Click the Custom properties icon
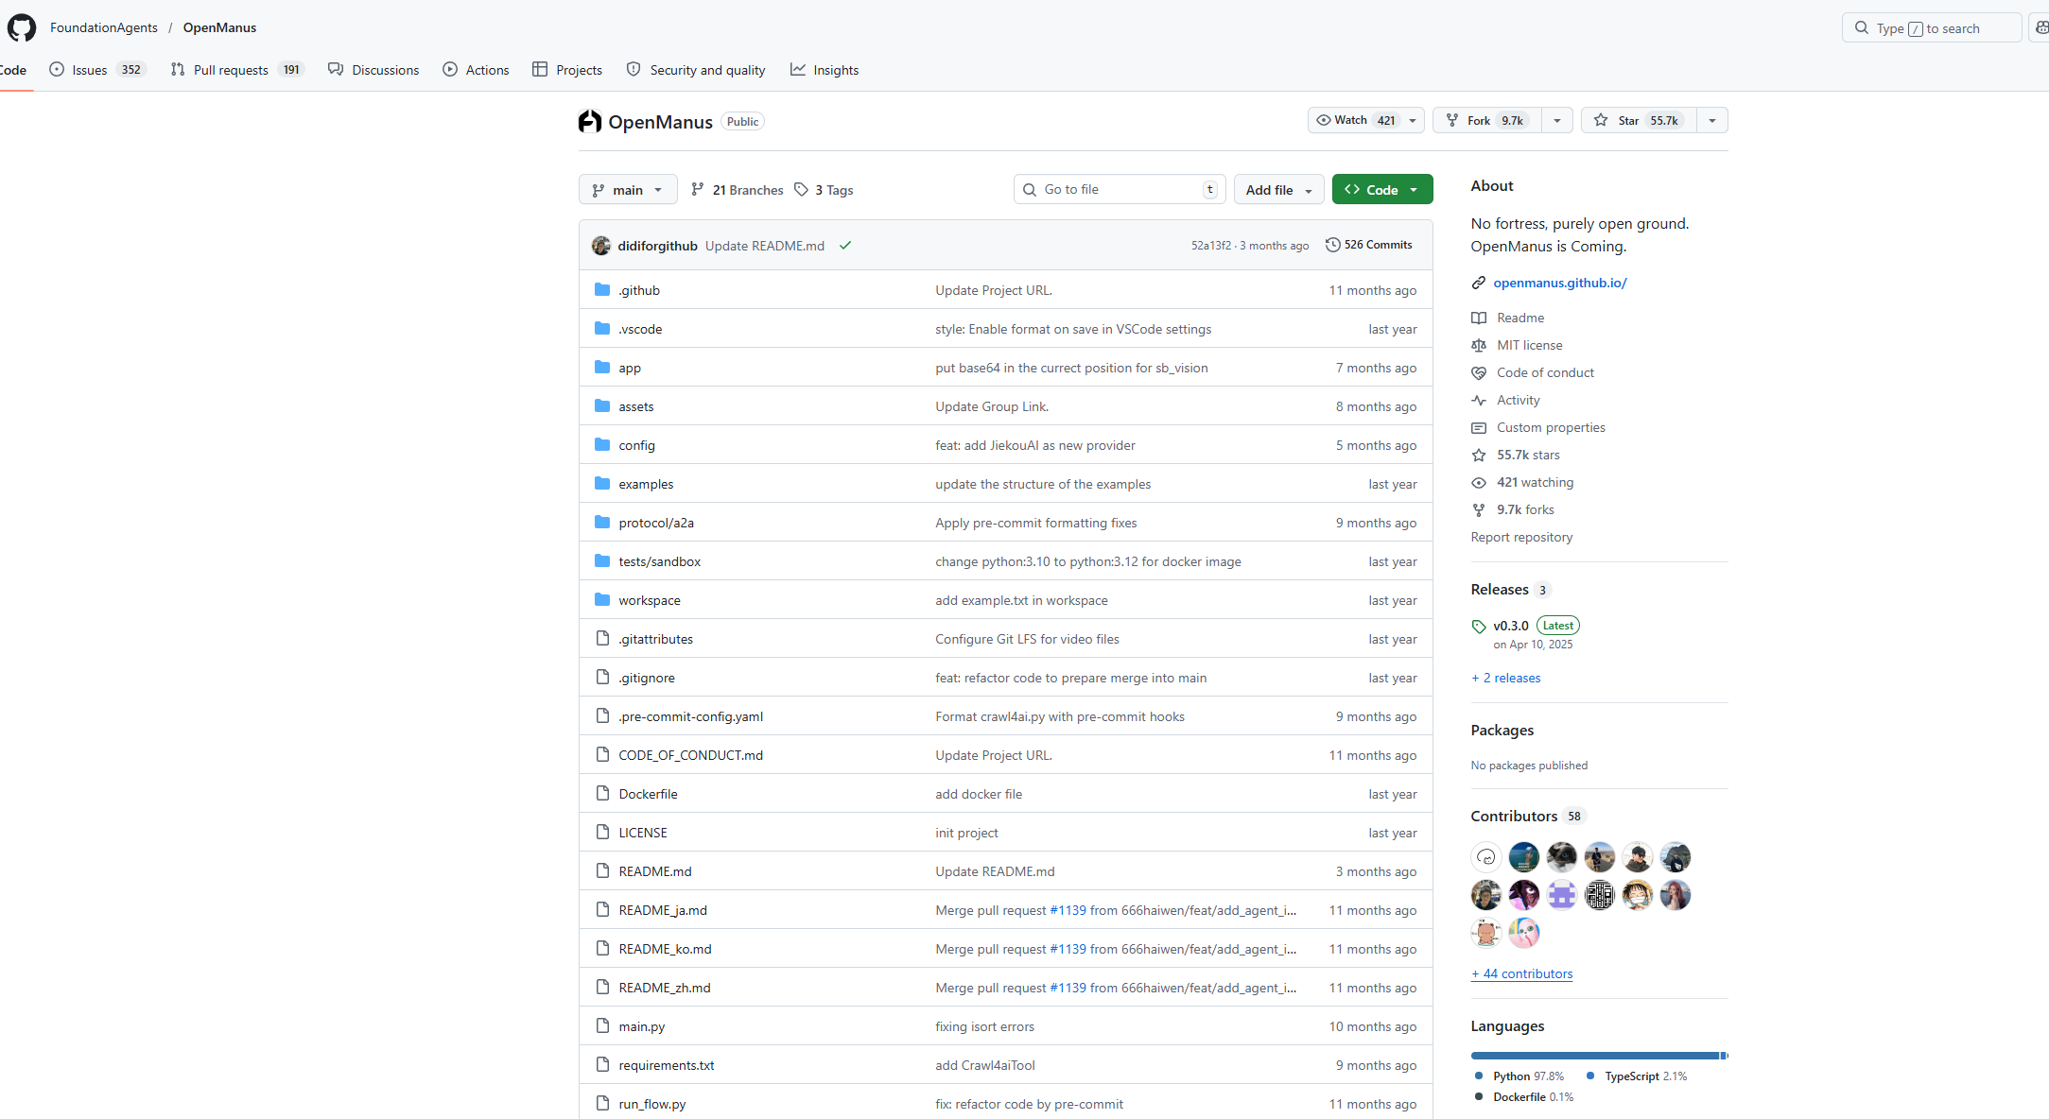 tap(1479, 427)
